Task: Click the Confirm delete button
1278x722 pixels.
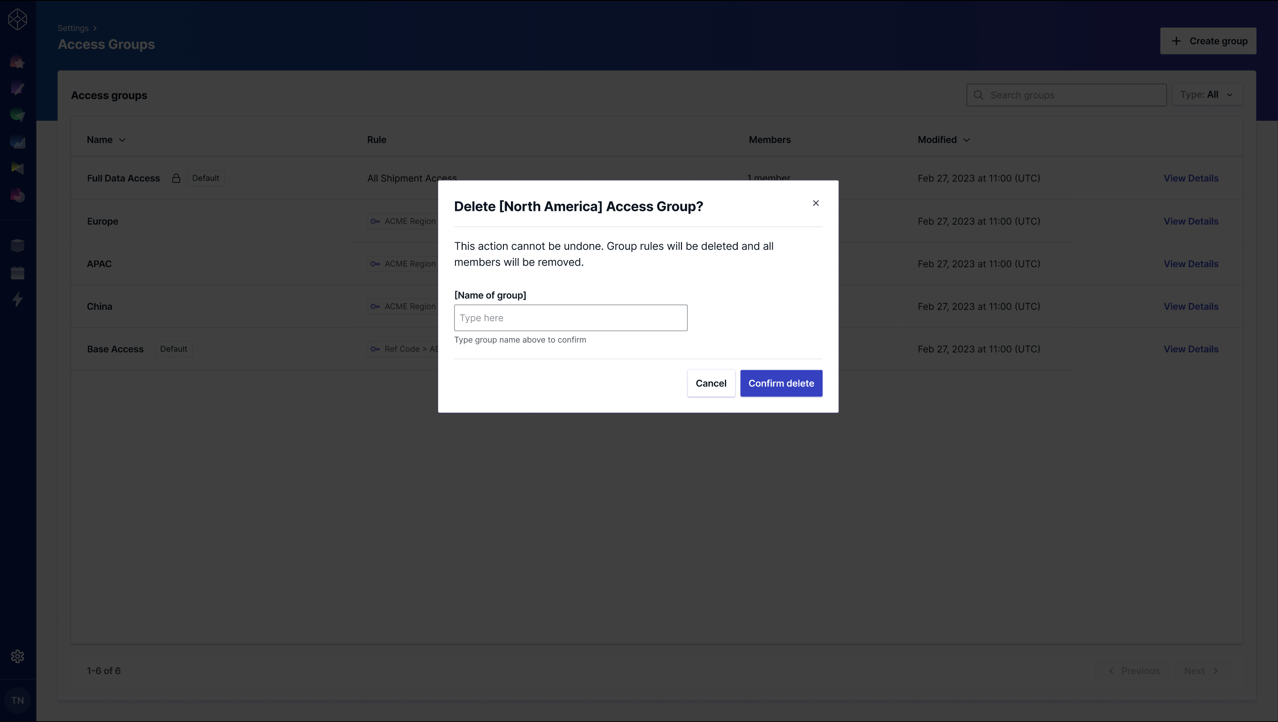Action: click(781, 383)
